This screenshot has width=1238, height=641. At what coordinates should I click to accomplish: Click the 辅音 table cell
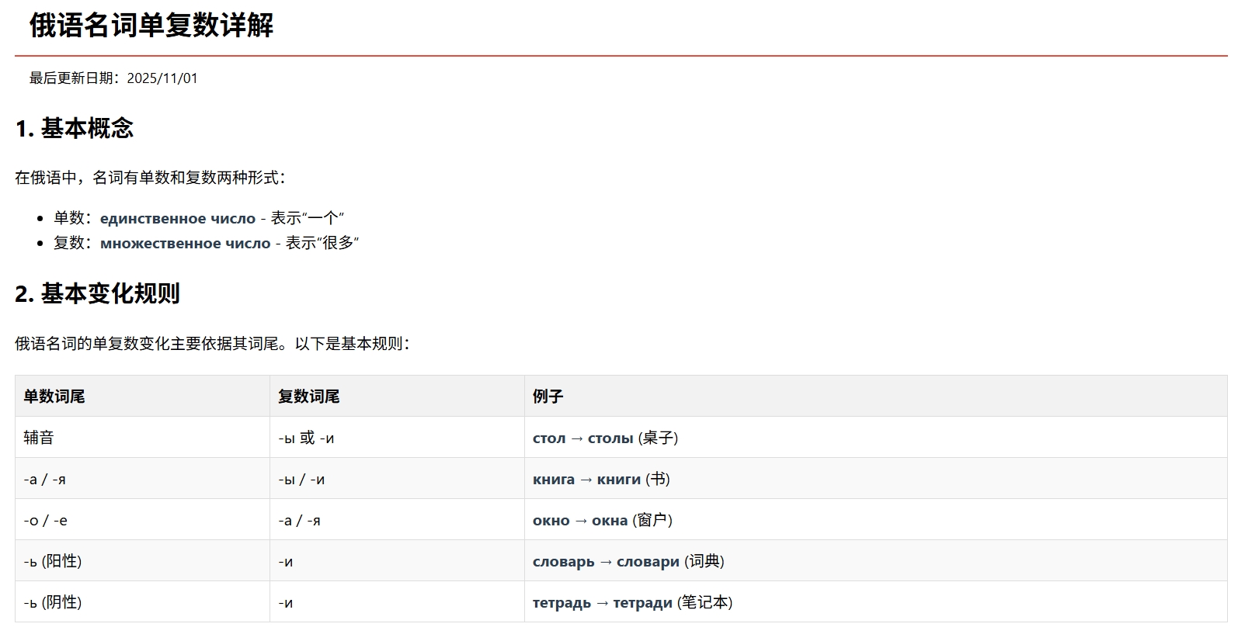(39, 438)
